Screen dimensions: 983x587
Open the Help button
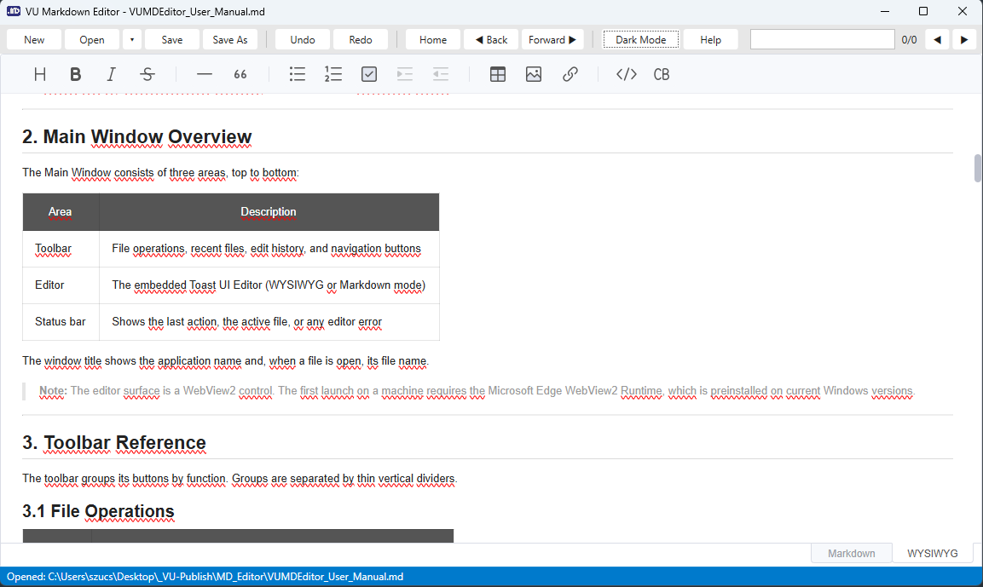pyautogui.click(x=710, y=39)
